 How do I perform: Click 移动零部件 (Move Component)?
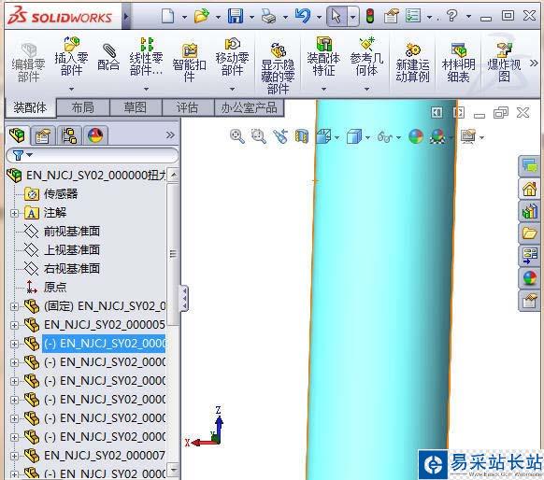(232, 56)
